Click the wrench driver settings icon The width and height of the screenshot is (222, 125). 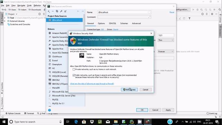point(61,11)
